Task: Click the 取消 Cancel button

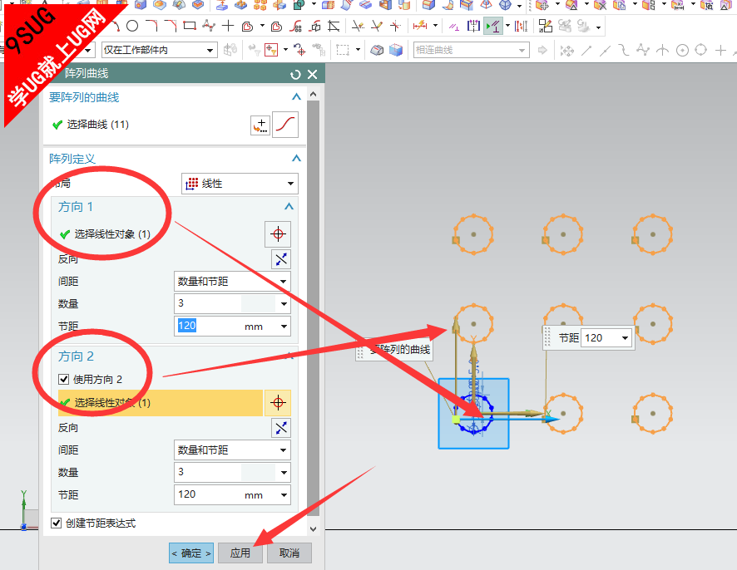Action: click(289, 553)
